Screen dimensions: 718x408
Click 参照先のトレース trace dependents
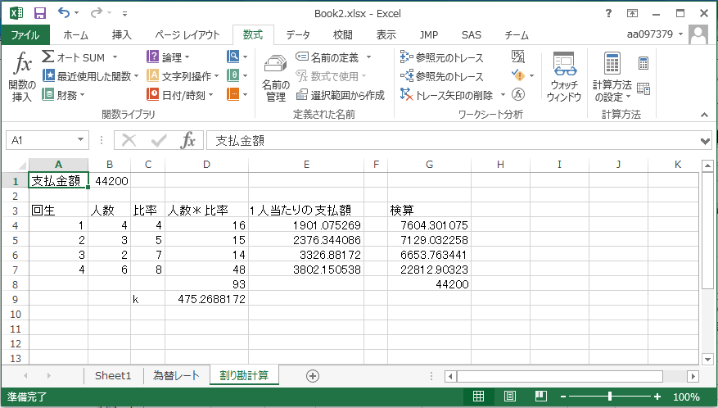pos(442,76)
